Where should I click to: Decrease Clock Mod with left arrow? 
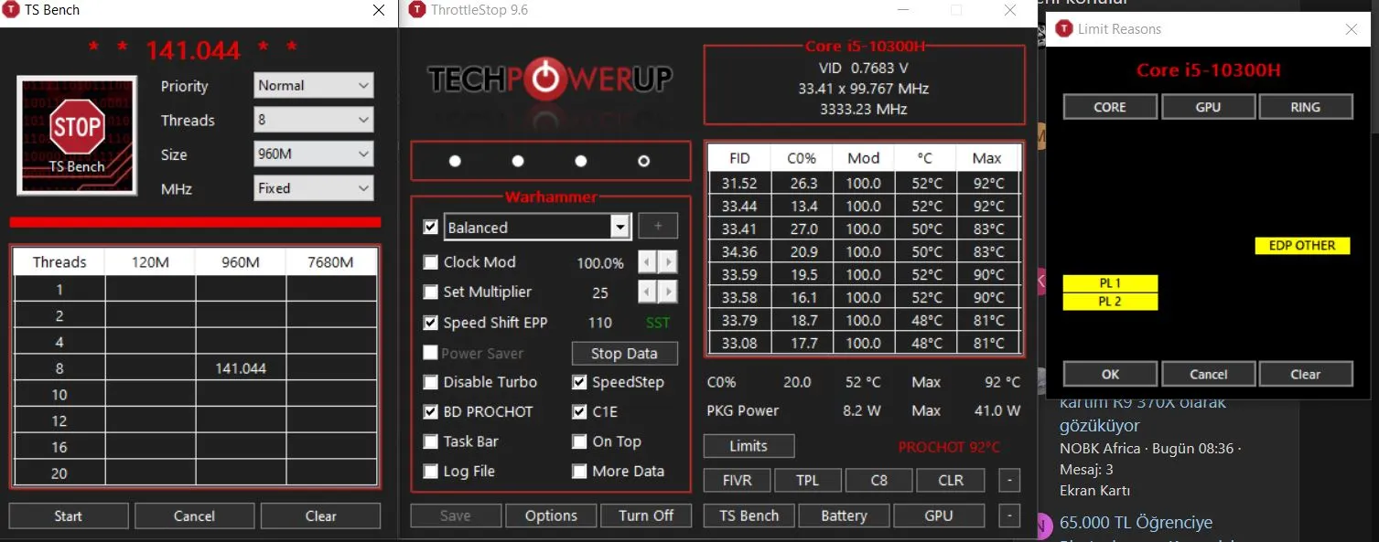[x=647, y=262]
